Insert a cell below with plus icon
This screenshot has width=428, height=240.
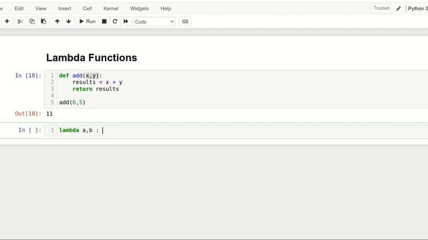point(7,21)
